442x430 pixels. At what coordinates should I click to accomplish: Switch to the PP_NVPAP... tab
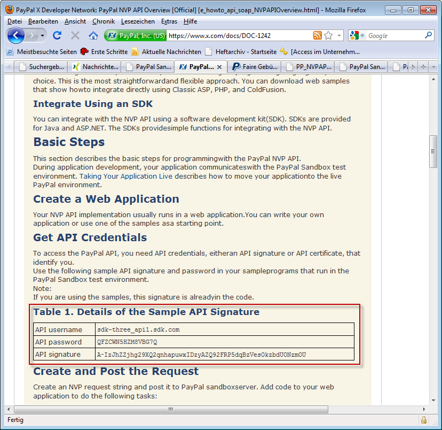(x=309, y=67)
